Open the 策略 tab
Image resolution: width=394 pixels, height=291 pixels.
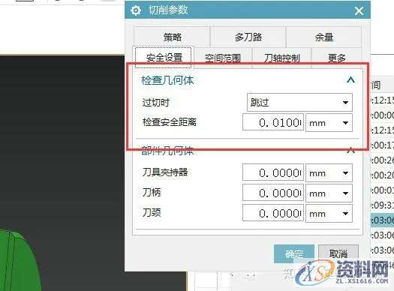pyautogui.click(x=172, y=37)
